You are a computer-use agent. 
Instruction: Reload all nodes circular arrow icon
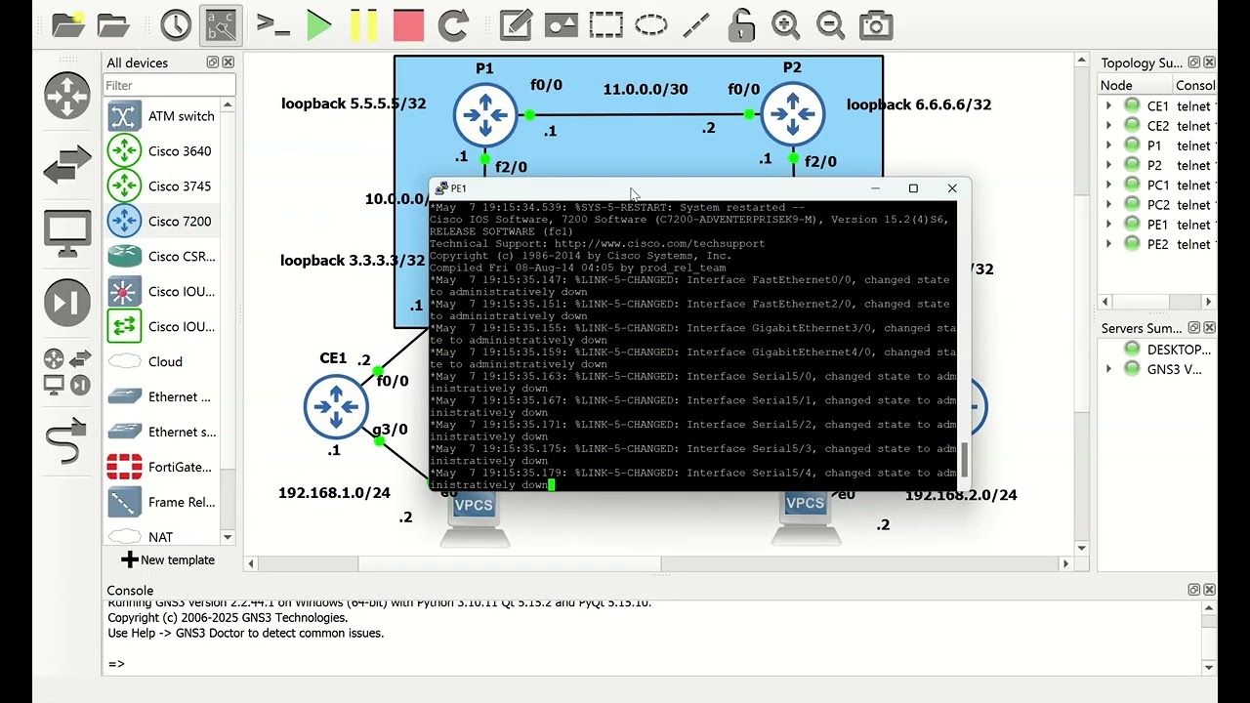point(453,25)
